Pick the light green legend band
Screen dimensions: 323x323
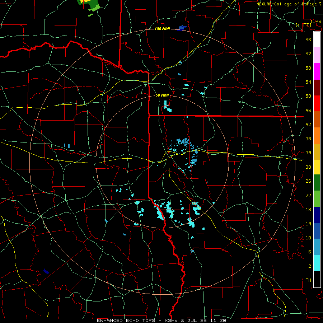[x=317, y=199]
